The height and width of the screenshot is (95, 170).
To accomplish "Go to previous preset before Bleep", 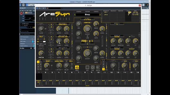I will [x=75, y=15].
